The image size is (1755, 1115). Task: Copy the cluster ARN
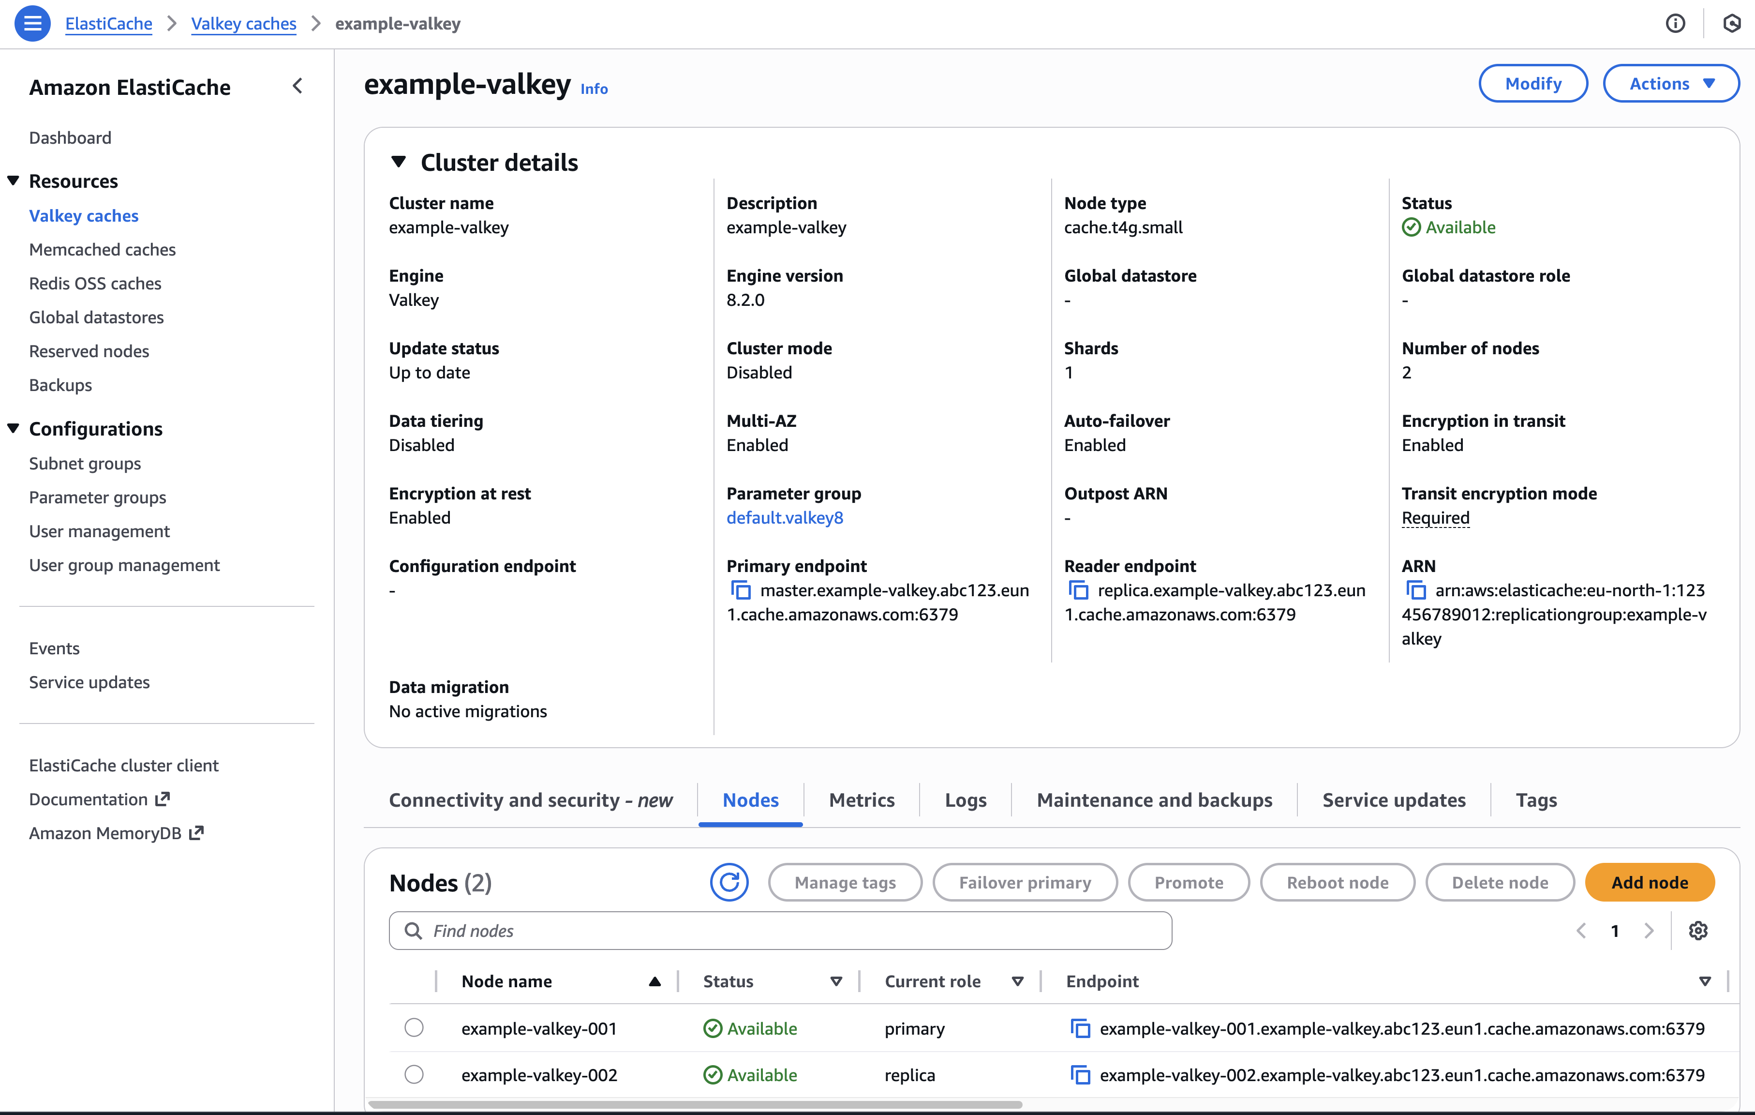1415,590
